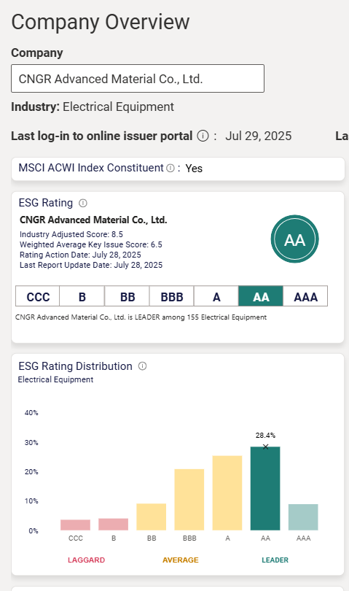Open info icon beside online issuer portal
The image size is (349, 591).
point(203,136)
